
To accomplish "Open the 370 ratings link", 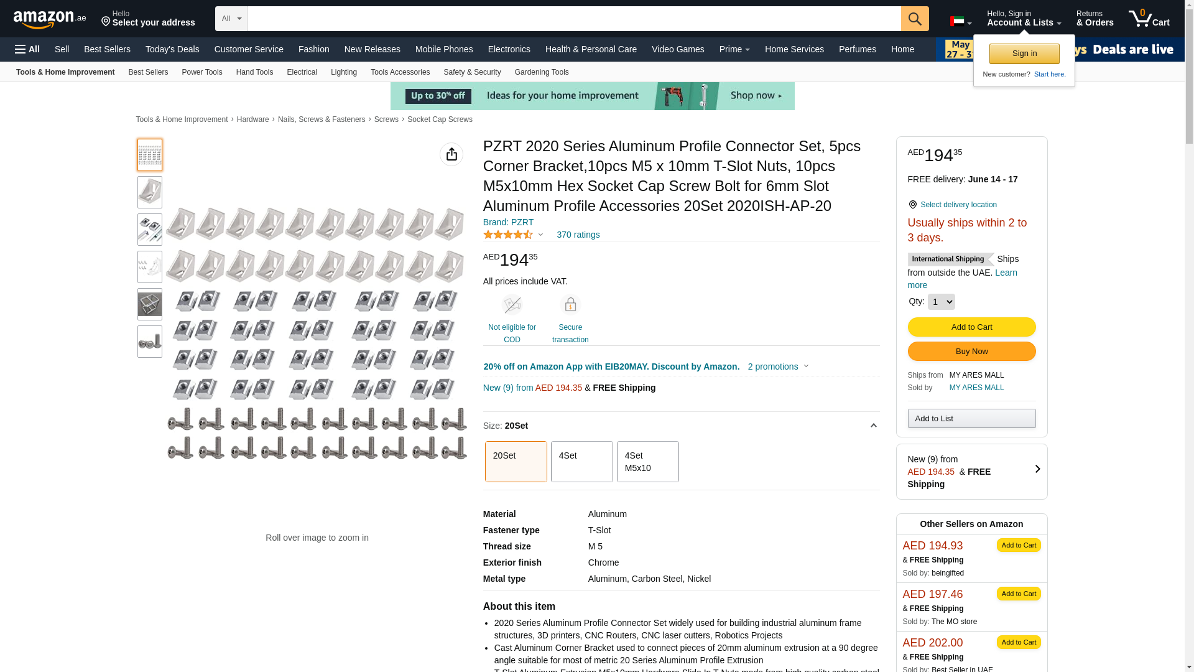I will click(x=578, y=235).
